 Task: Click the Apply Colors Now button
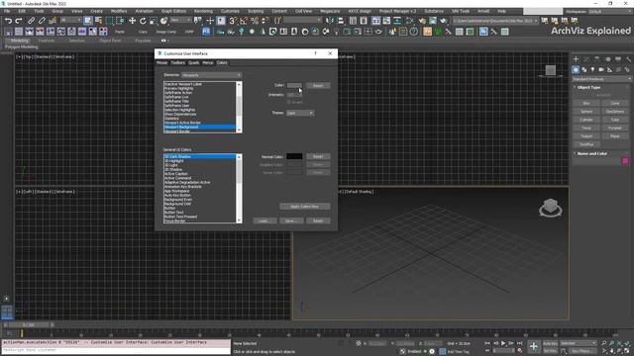pos(304,207)
